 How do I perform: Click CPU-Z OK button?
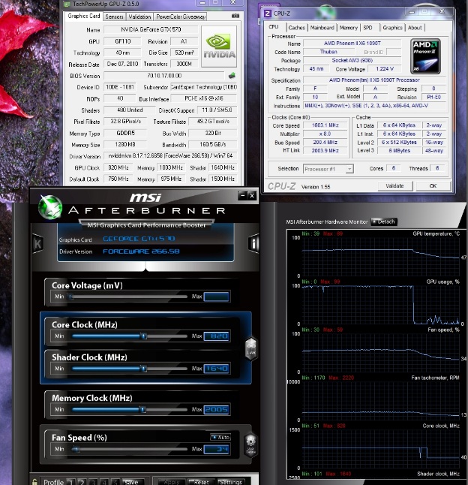point(433,186)
